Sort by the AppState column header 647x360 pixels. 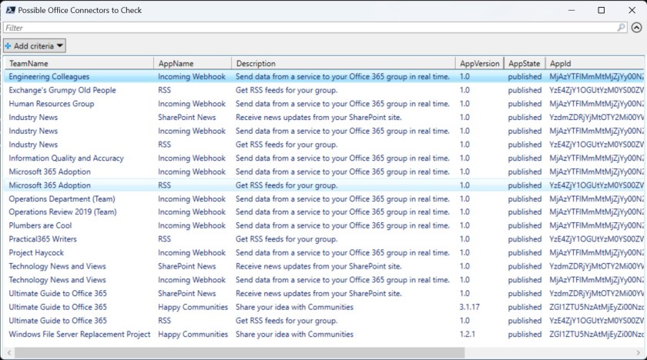click(x=525, y=63)
